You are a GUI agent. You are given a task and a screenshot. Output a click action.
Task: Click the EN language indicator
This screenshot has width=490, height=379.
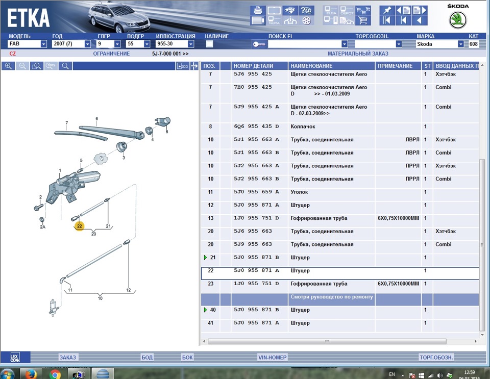pyautogui.click(x=392, y=374)
